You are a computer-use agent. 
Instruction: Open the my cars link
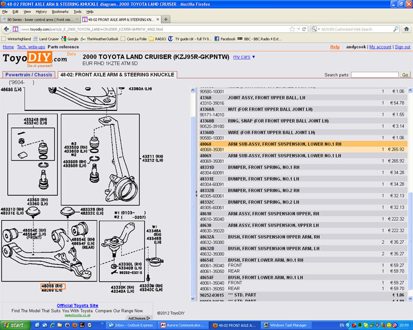(x=242, y=57)
